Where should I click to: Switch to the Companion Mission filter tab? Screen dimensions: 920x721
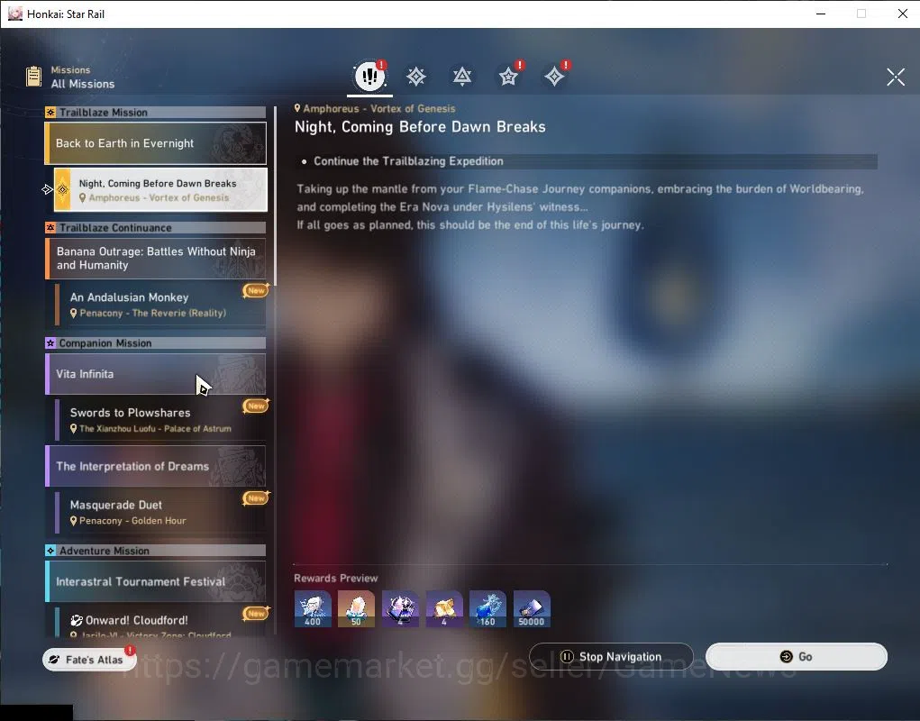point(508,77)
